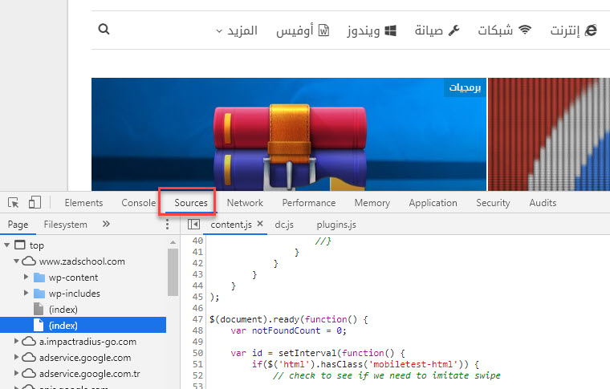The width and height of the screenshot is (610, 389).
Task: Select the Page navigator tab
Action: [18, 225]
